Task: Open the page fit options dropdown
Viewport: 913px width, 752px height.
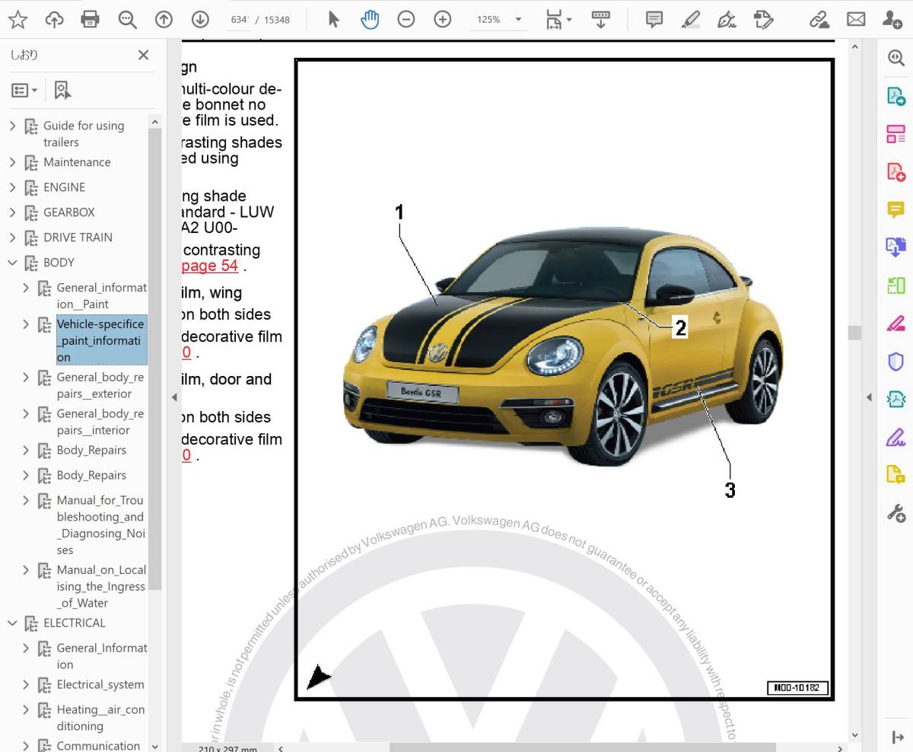Action: (x=558, y=19)
